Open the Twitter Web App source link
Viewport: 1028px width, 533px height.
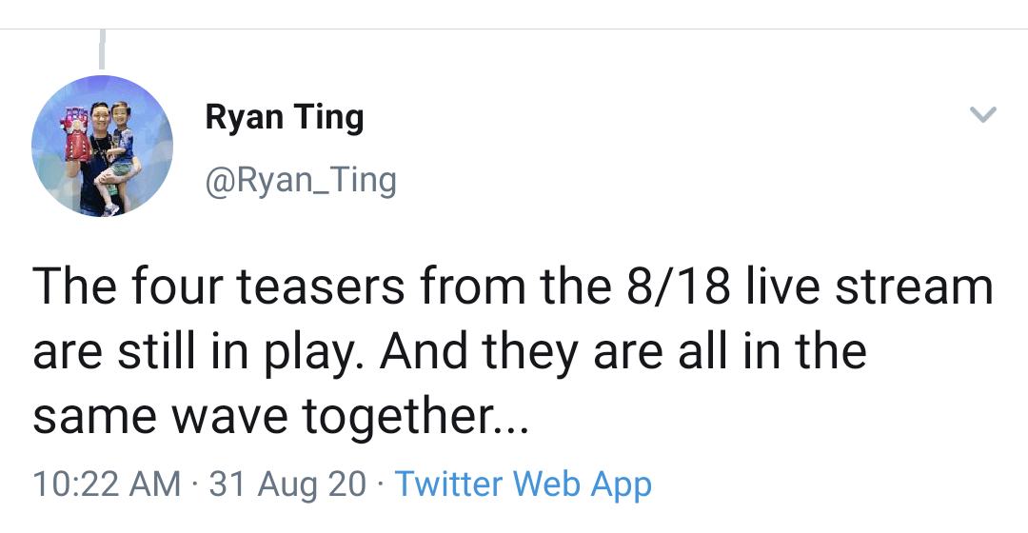[524, 484]
